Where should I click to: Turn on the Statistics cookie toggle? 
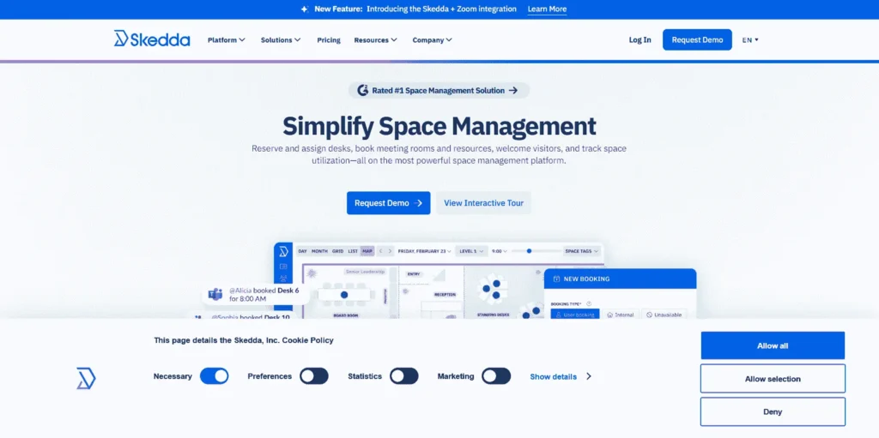[403, 376]
